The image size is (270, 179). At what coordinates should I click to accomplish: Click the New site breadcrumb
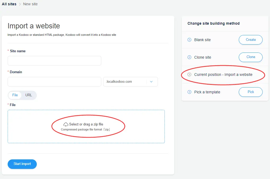(x=30, y=4)
